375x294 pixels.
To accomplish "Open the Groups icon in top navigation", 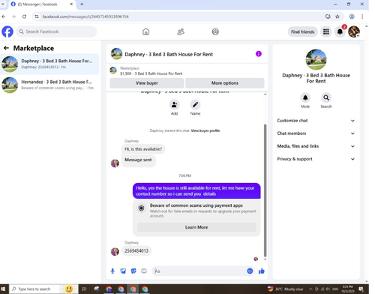I will [215, 31].
